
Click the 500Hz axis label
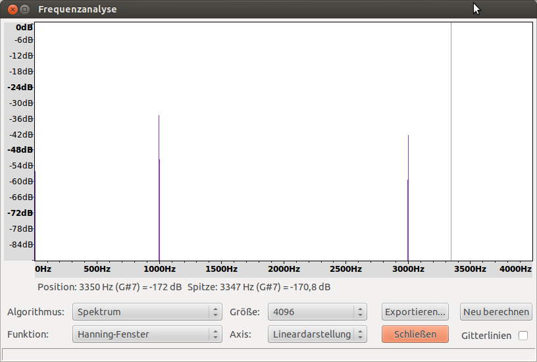pyautogui.click(x=97, y=269)
